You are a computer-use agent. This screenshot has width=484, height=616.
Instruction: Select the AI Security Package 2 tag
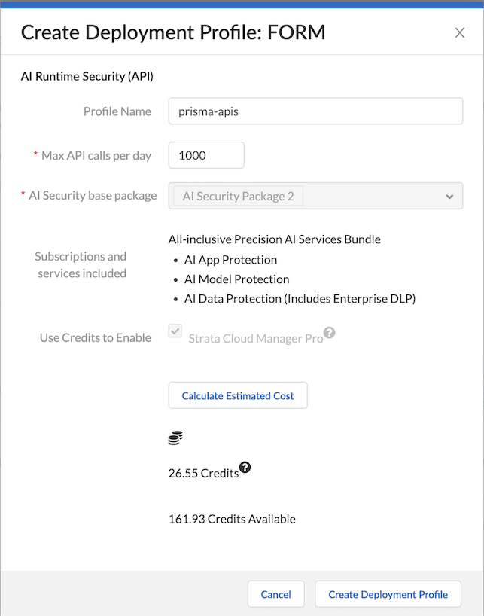[x=238, y=196]
